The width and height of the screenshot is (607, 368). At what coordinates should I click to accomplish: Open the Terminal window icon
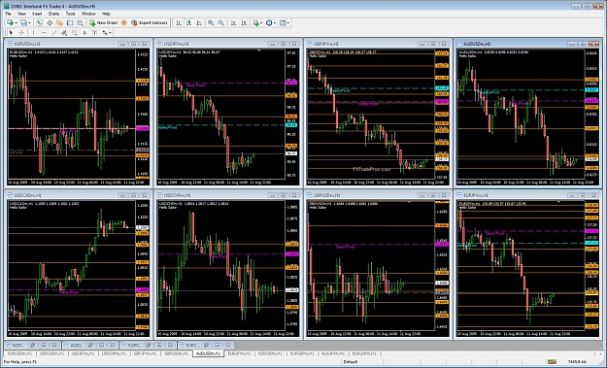[x=70, y=23]
